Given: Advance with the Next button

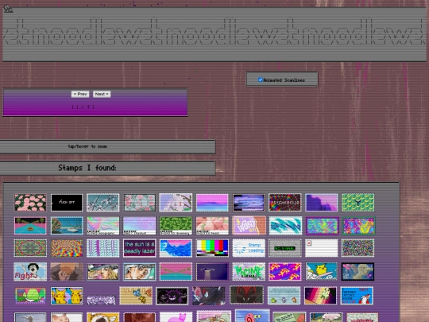Looking at the screenshot, I should (102, 94).
